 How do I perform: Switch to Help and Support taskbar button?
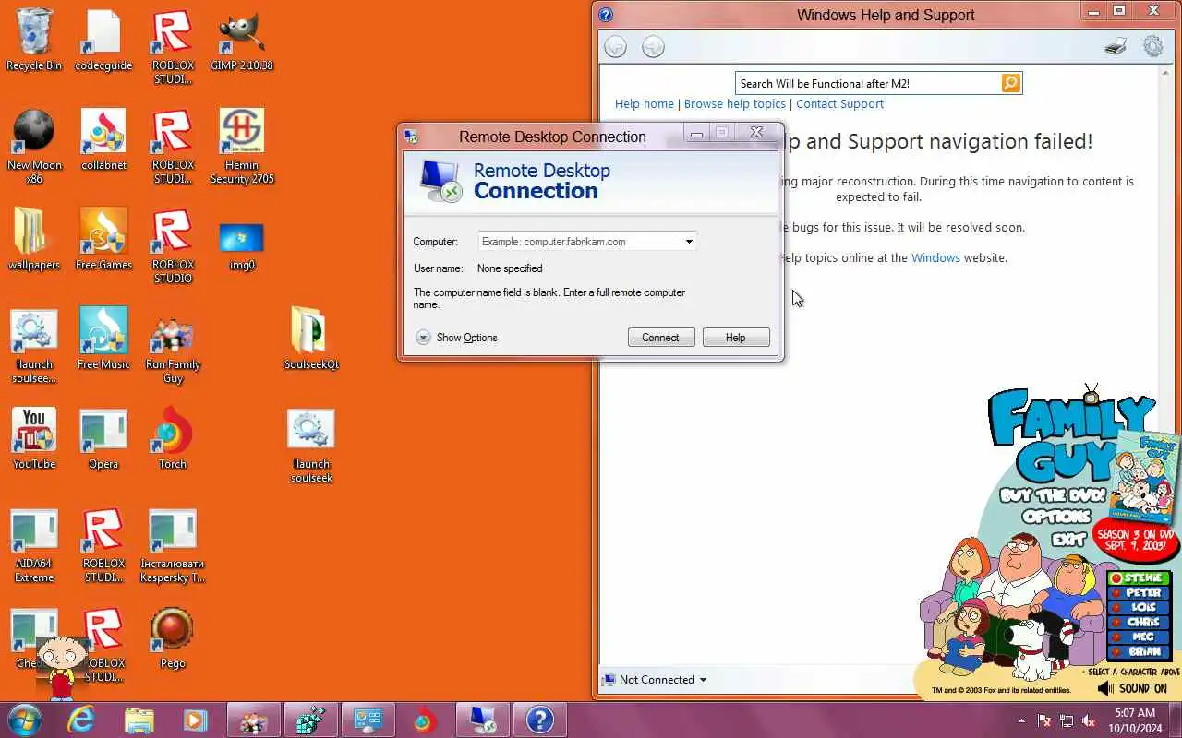[x=539, y=720]
